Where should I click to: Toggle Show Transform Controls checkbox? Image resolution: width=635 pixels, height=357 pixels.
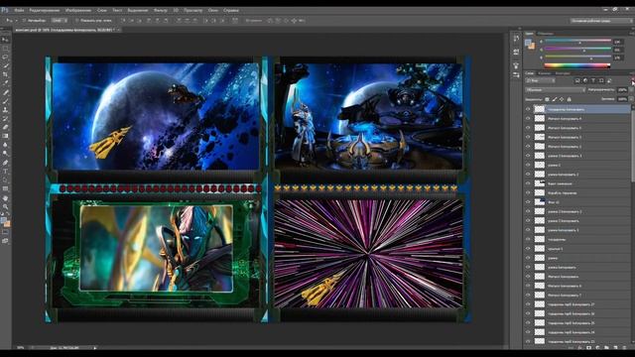[77, 20]
